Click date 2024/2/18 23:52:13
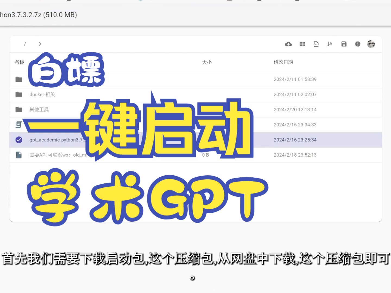The width and height of the screenshot is (391, 293). [295, 155]
